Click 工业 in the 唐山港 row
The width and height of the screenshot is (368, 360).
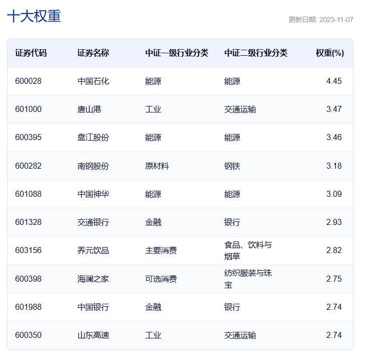coord(153,109)
